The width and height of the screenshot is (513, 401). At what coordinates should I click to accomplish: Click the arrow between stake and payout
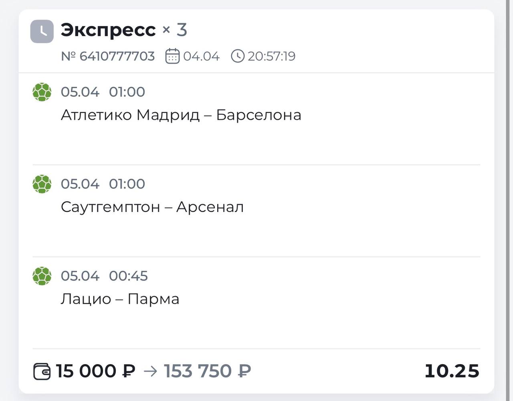150,371
